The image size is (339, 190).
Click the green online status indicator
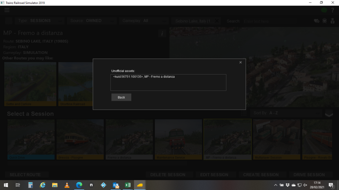coord(324,10)
